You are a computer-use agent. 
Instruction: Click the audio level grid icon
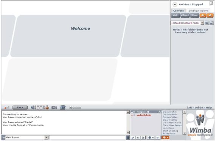[x=40, y=107]
